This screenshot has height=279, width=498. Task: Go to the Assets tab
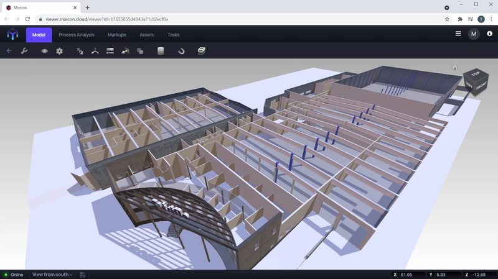coord(147,35)
